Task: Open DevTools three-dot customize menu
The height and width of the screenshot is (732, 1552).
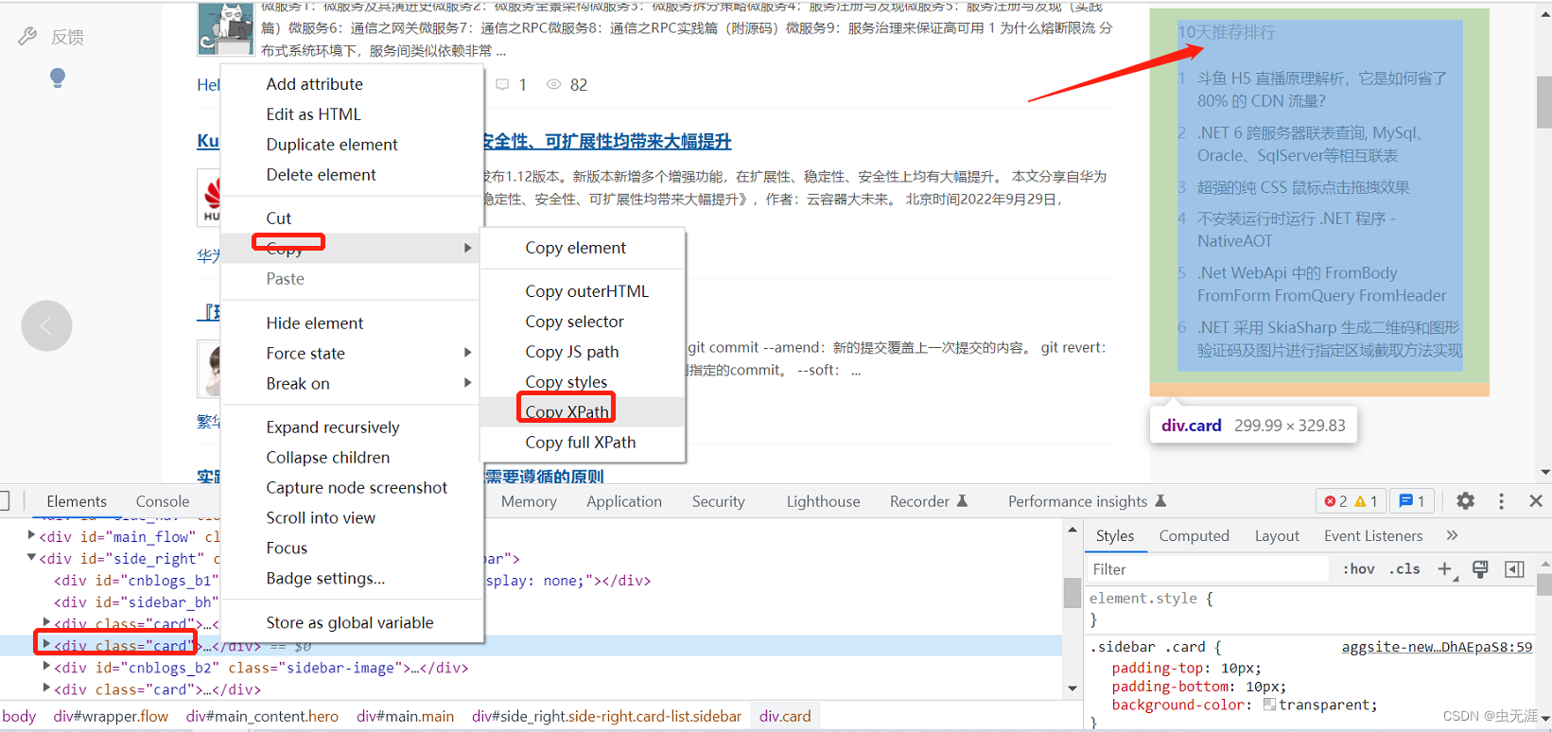Action: tap(1501, 501)
